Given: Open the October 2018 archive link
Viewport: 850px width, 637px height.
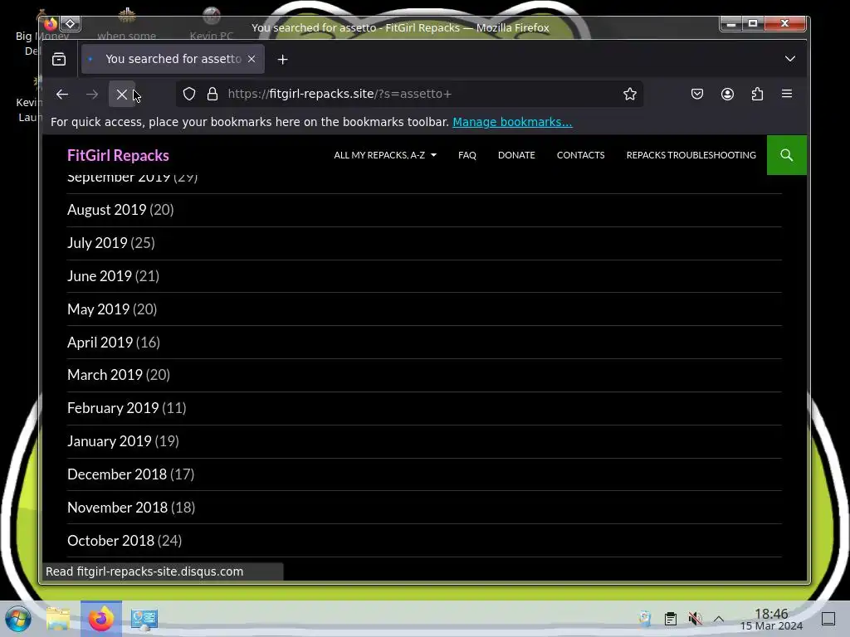Looking at the screenshot, I should click(x=110, y=540).
